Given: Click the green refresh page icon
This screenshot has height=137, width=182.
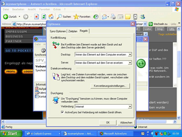Looking at the screenshot, I should pyautogui.click(x=44, y=17).
